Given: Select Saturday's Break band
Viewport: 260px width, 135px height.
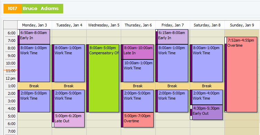Looking at the screenshot, I should (x=207, y=86).
